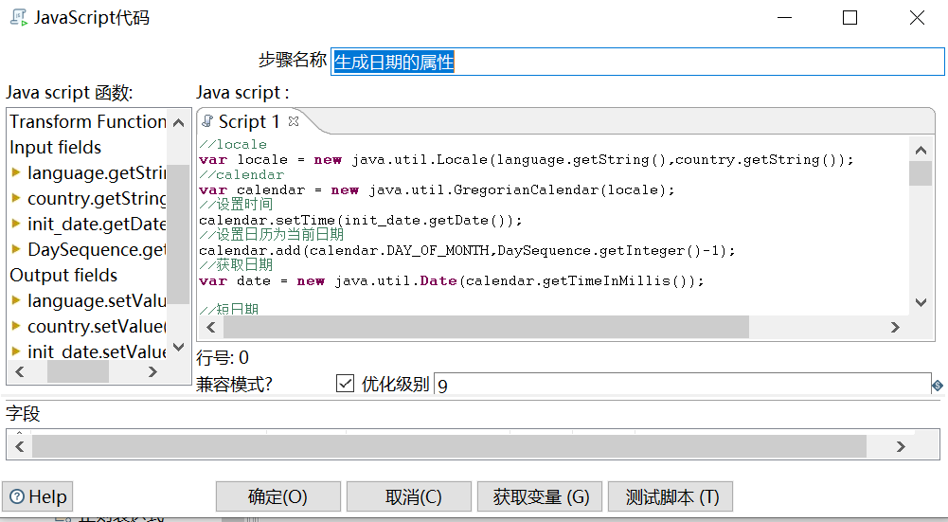Click the script editor scroll-left arrow
This screenshot has height=522, width=948.
(211, 327)
